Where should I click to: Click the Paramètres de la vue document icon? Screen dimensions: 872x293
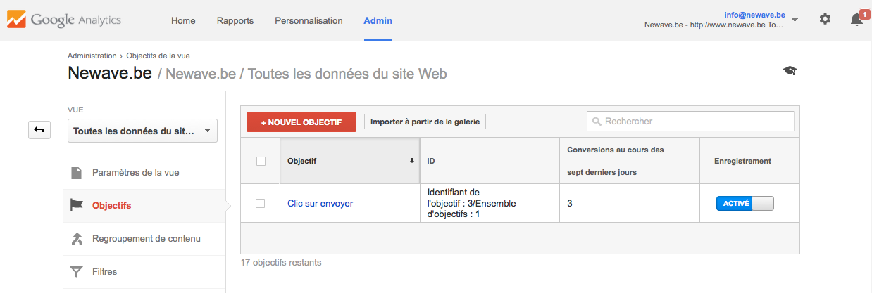(x=77, y=172)
